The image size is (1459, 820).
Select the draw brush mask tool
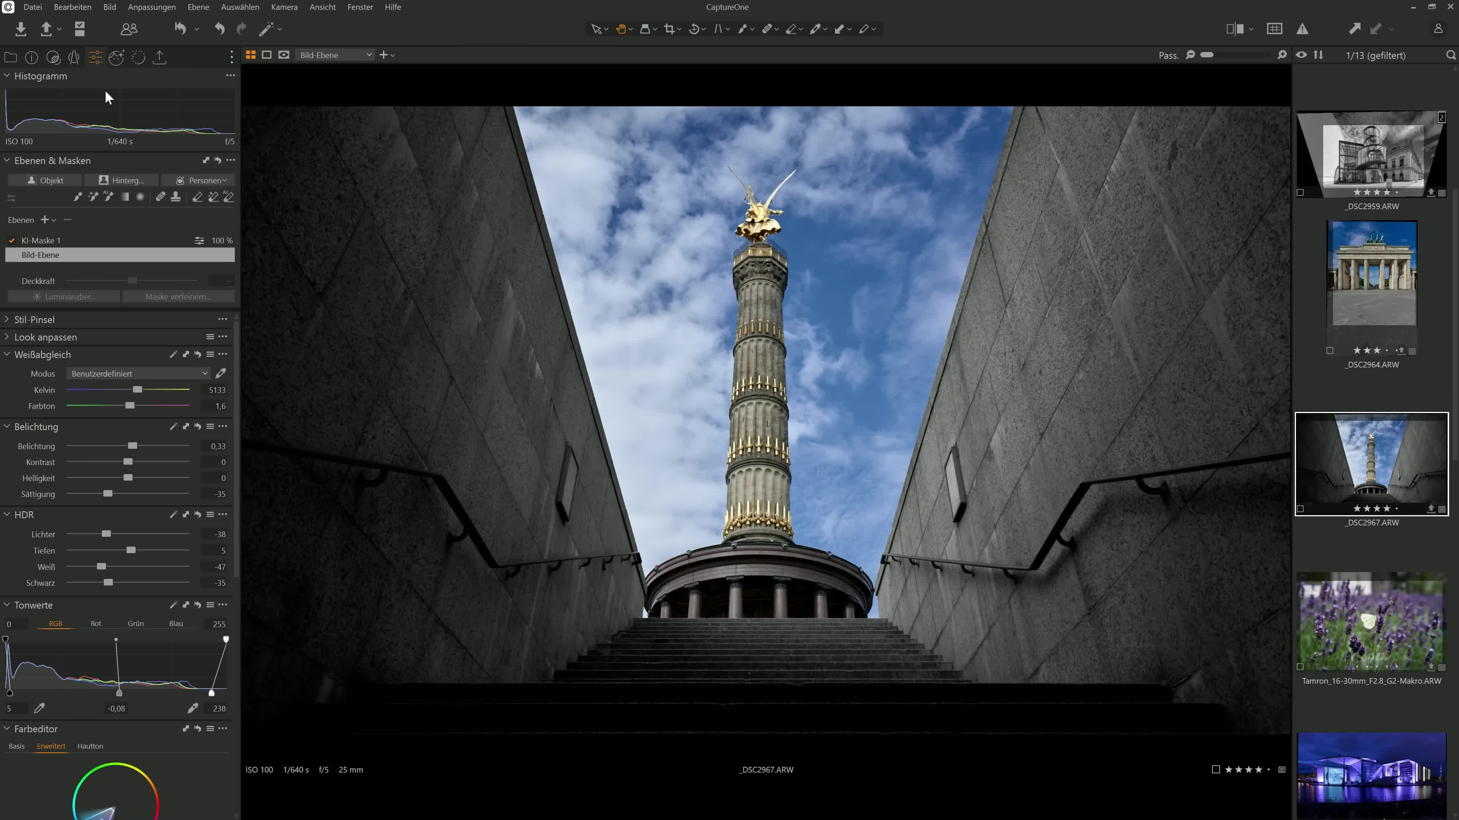point(78,197)
